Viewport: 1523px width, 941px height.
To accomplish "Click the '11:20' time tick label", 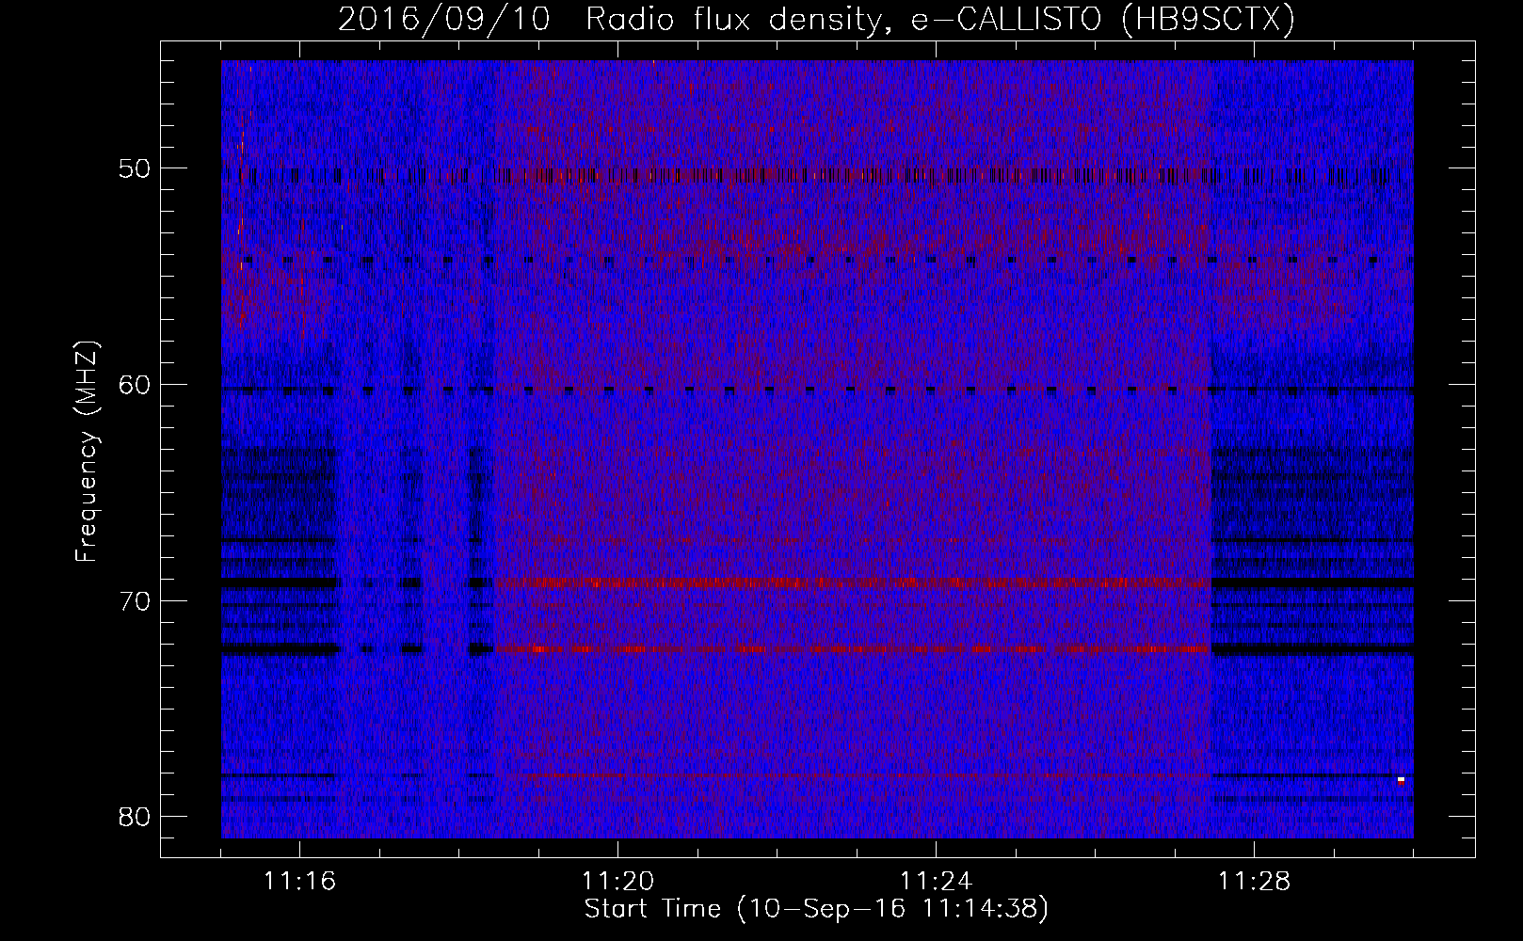I will click(x=617, y=882).
